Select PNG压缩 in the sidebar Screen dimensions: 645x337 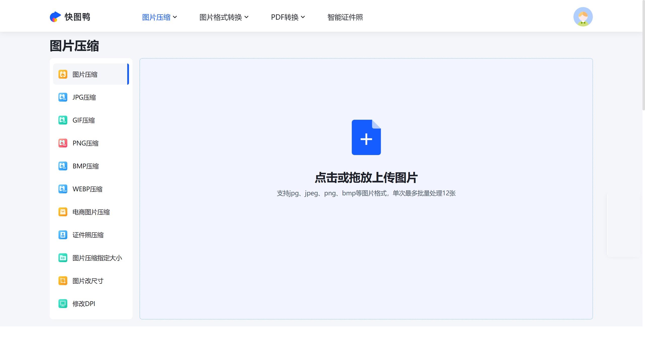pyautogui.click(x=91, y=143)
